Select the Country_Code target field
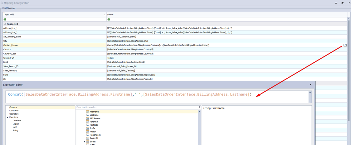 coord(55,54)
